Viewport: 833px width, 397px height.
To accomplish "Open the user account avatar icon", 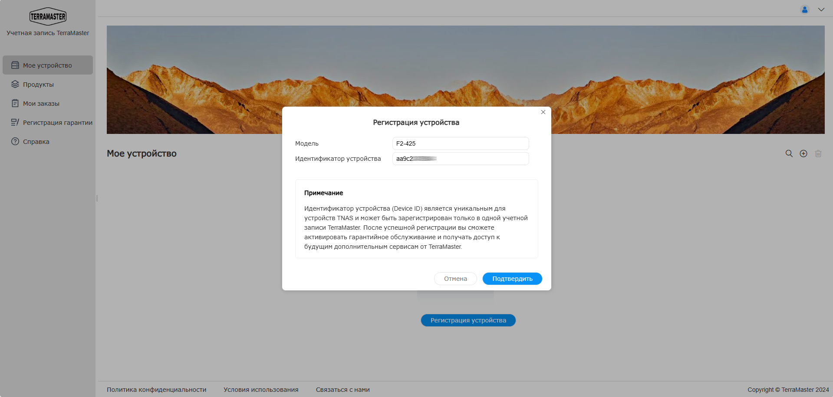I will click(805, 10).
